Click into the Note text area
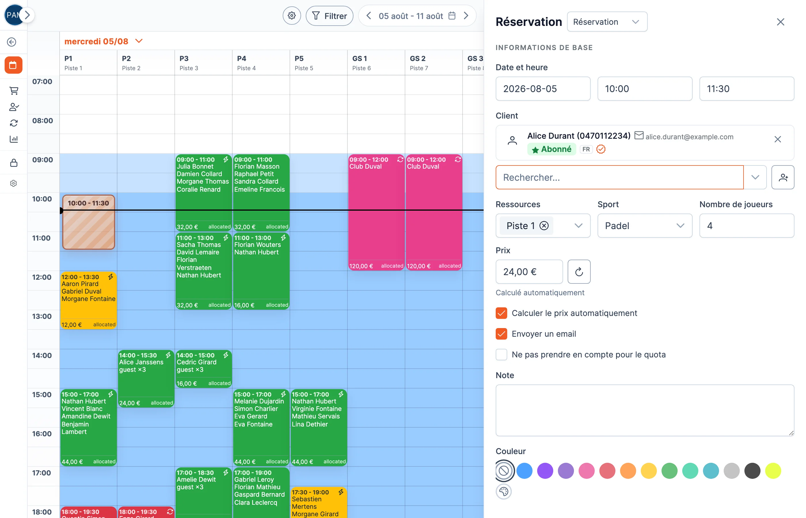Screen dimensions: 806x518 tap(645, 410)
